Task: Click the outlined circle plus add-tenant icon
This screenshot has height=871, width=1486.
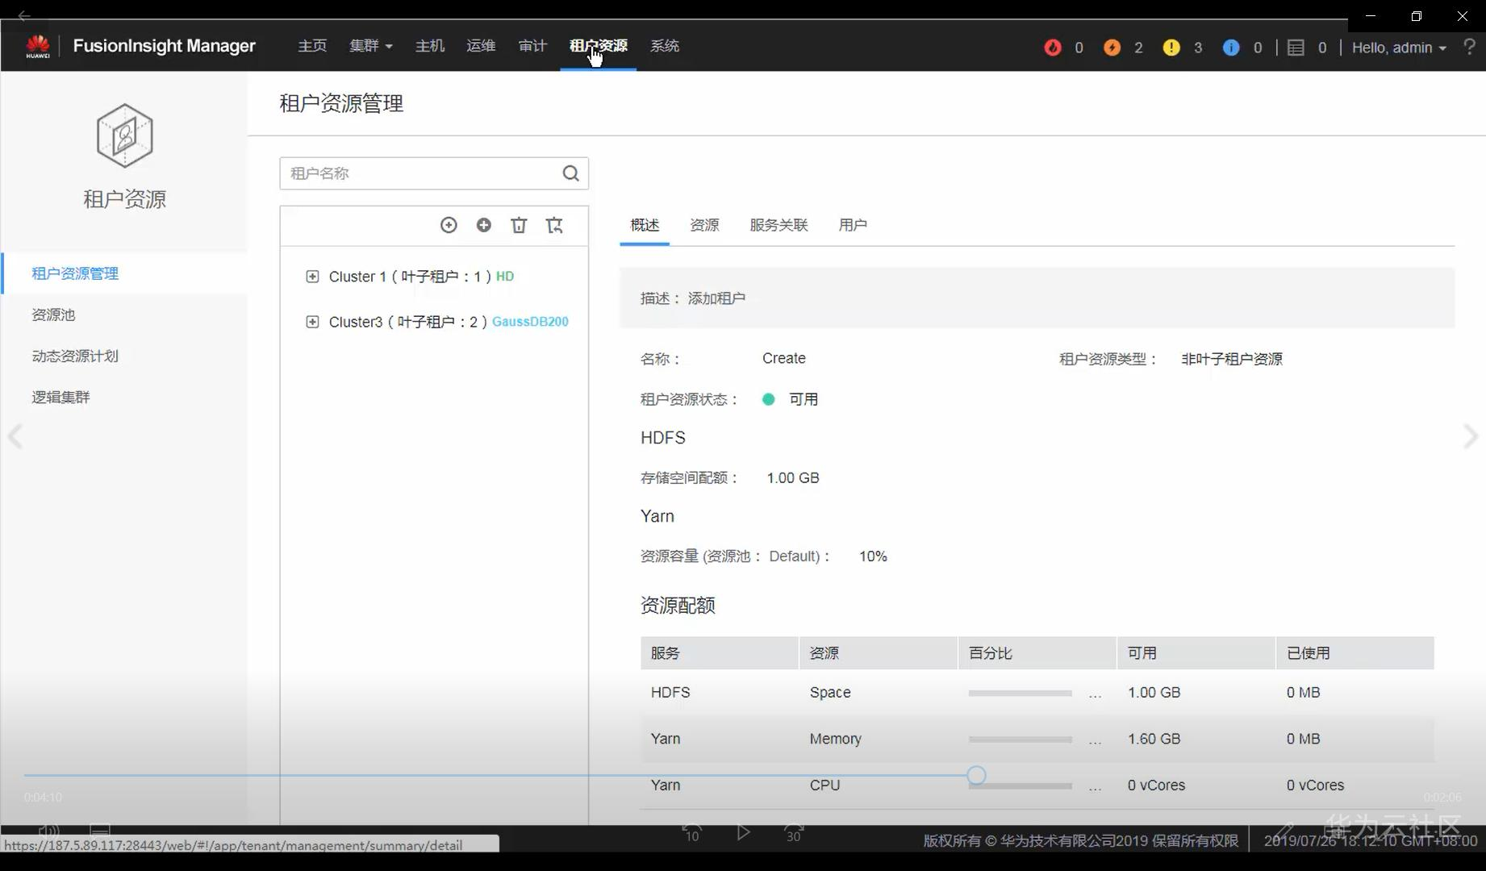Action: [x=449, y=225]
